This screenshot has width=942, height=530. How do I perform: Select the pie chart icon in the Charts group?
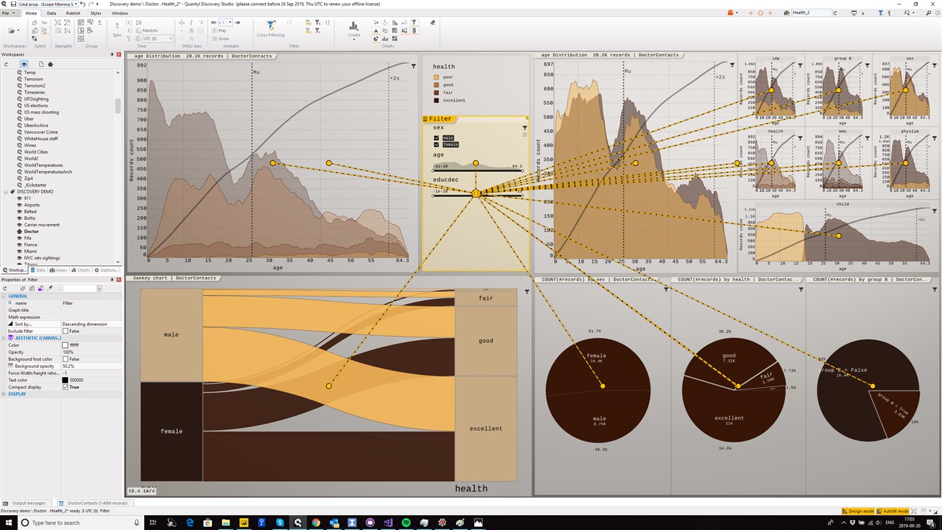click(376, 38)
